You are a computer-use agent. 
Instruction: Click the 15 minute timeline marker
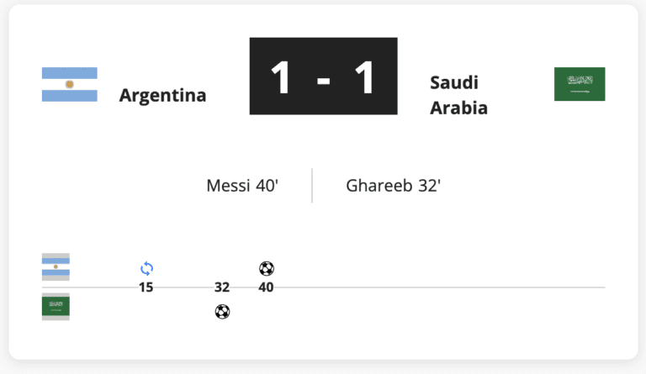(x=146, y=287)
